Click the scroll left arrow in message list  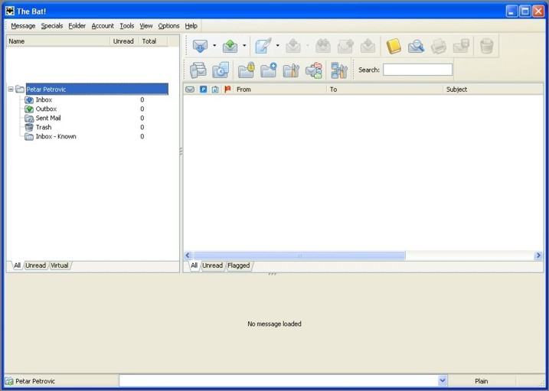point(188,256)
